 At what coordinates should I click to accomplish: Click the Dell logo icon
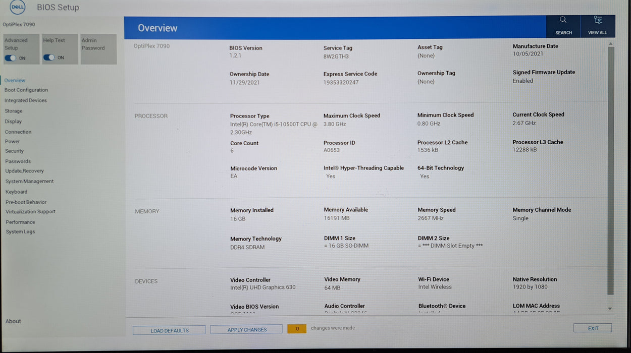coord(17,7)
